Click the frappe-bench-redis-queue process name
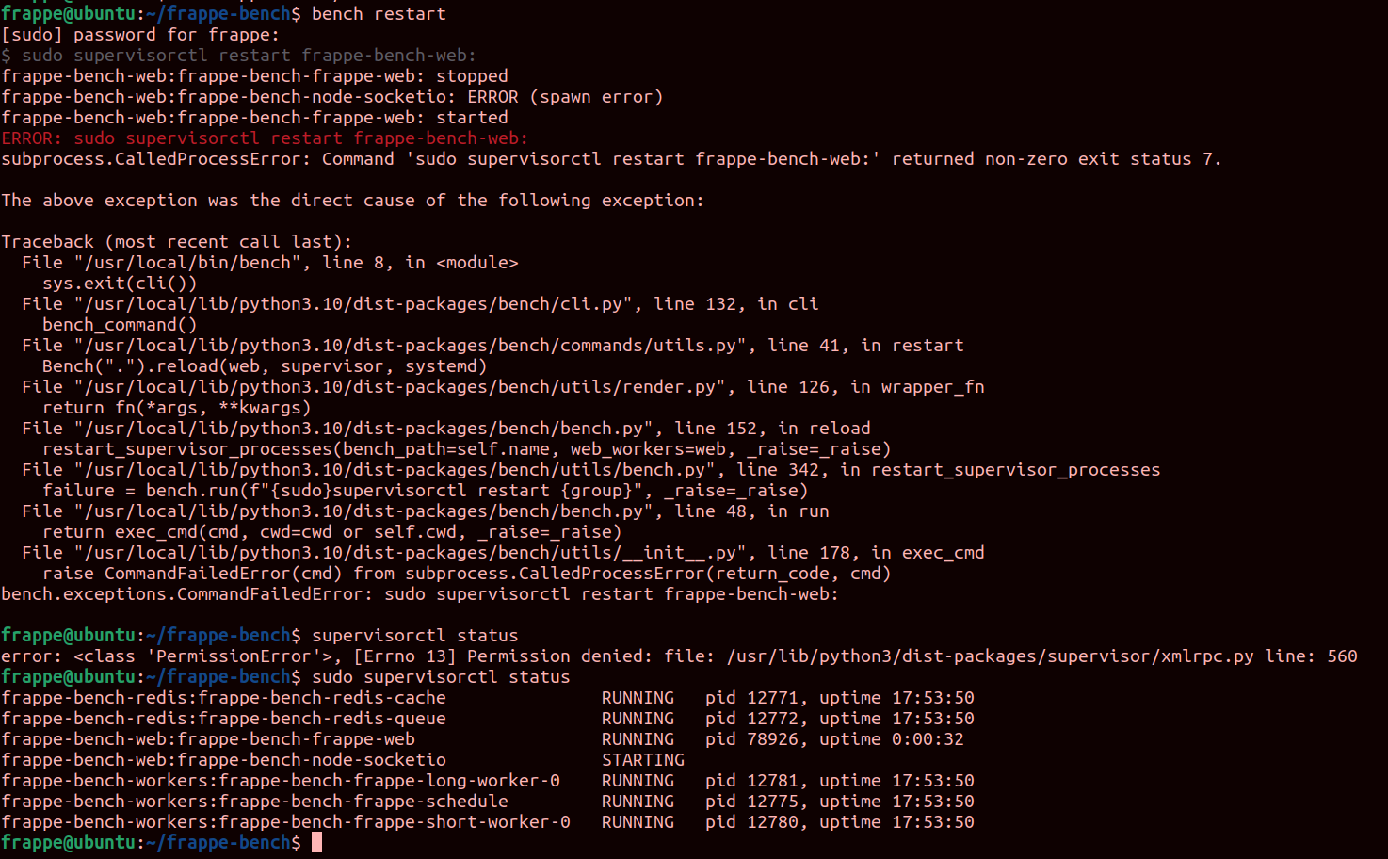Screen dimensions: 1388x859 (x=223, y=719)
